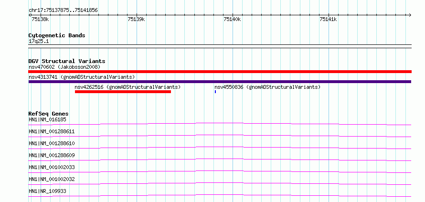Click the 75141k ruler label
This screenshot has height=202, width=425.
coord(328,19)
